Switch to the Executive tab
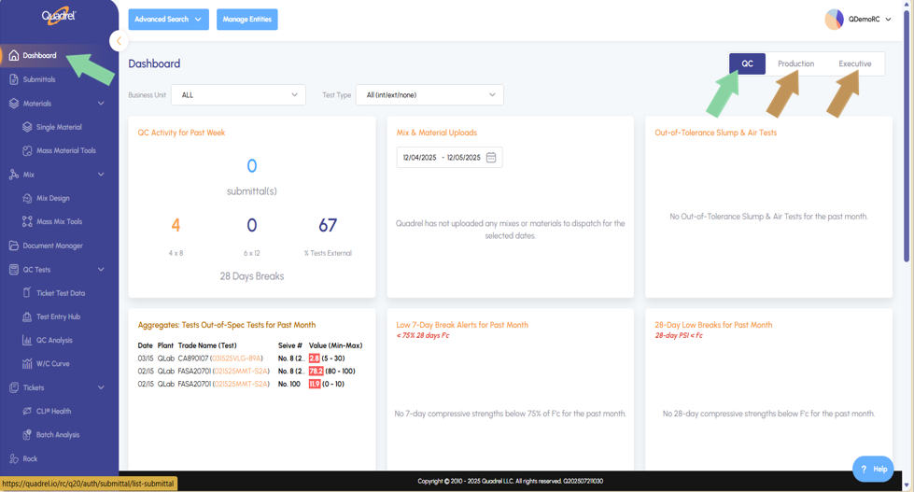 click(x=854, y=63)
